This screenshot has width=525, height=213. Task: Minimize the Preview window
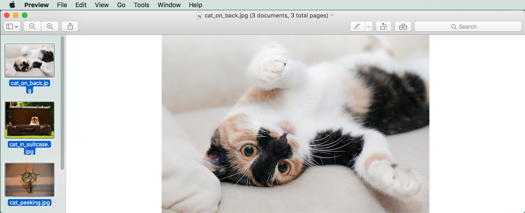(x=16, y=15)
